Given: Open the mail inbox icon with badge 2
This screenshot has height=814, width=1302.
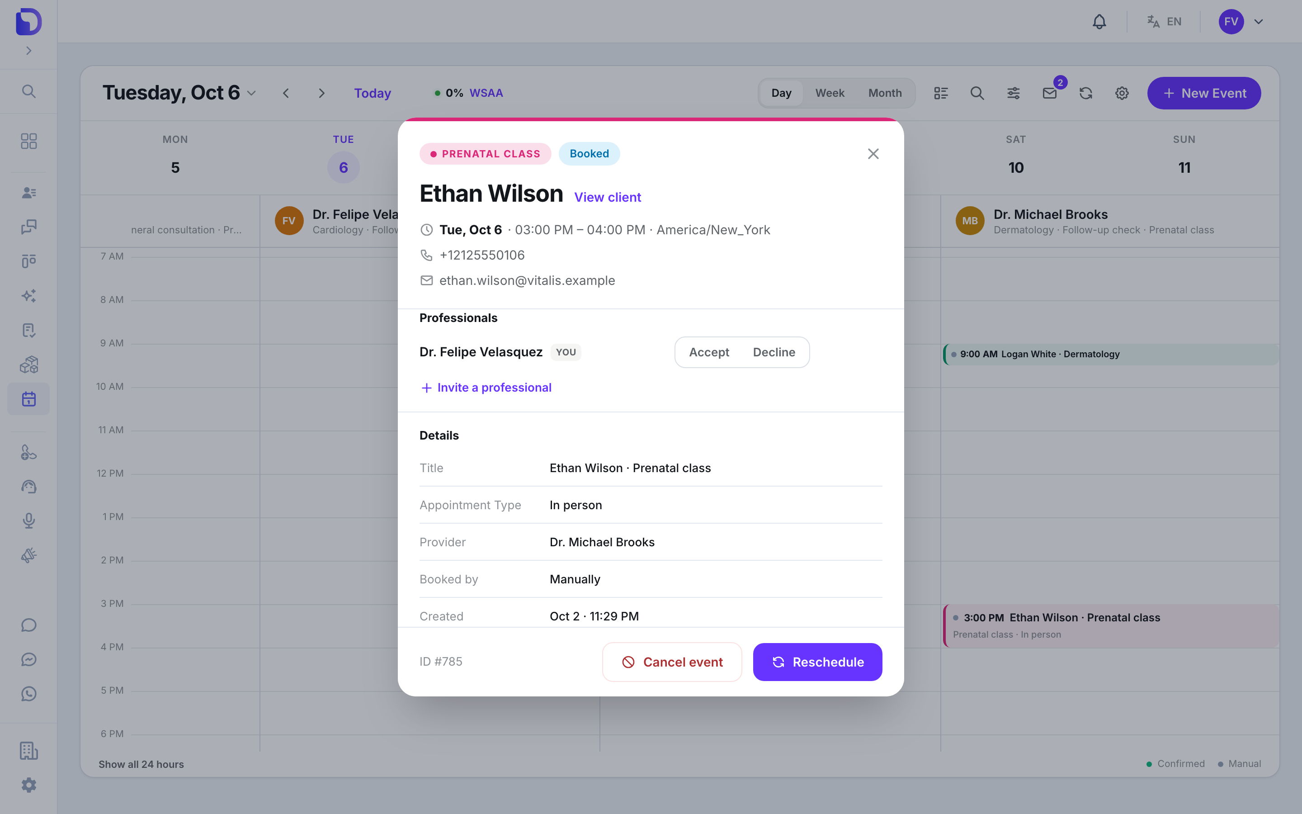Looking at the screenshot, I should coord(1050,93).
